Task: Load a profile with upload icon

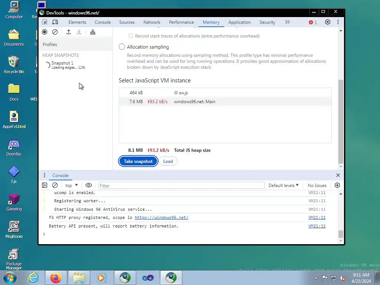Action: (x=69, y=32)
